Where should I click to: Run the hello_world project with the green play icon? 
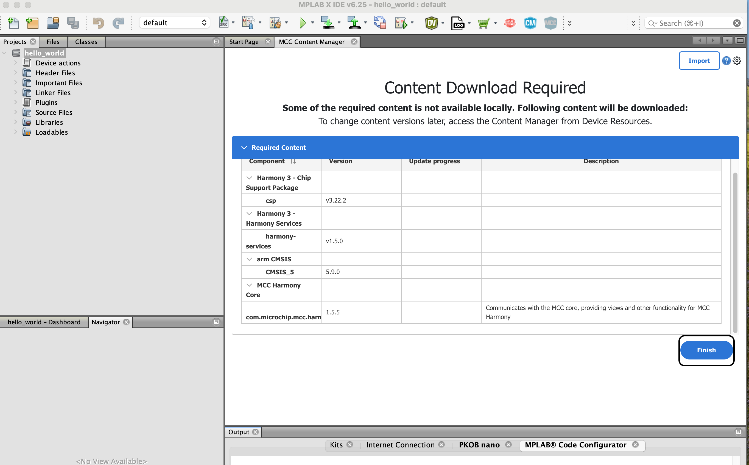tap(303, 23)
